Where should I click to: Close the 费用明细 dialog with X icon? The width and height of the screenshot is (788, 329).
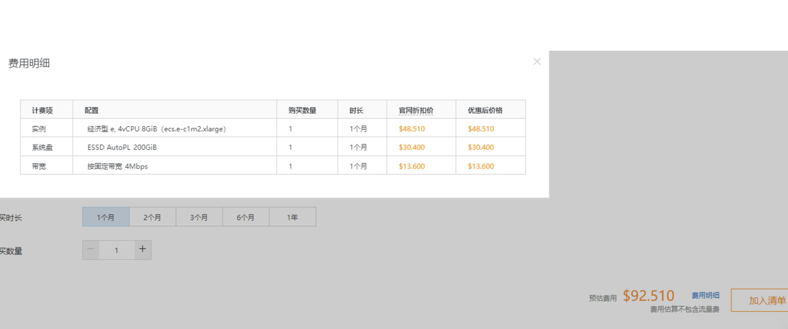pyautogui.click(x=537, y=62)
